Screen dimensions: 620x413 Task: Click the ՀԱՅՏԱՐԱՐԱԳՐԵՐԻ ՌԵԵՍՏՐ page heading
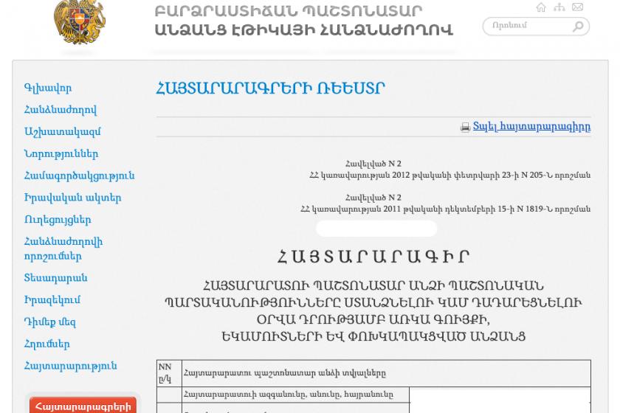[270, 88]
